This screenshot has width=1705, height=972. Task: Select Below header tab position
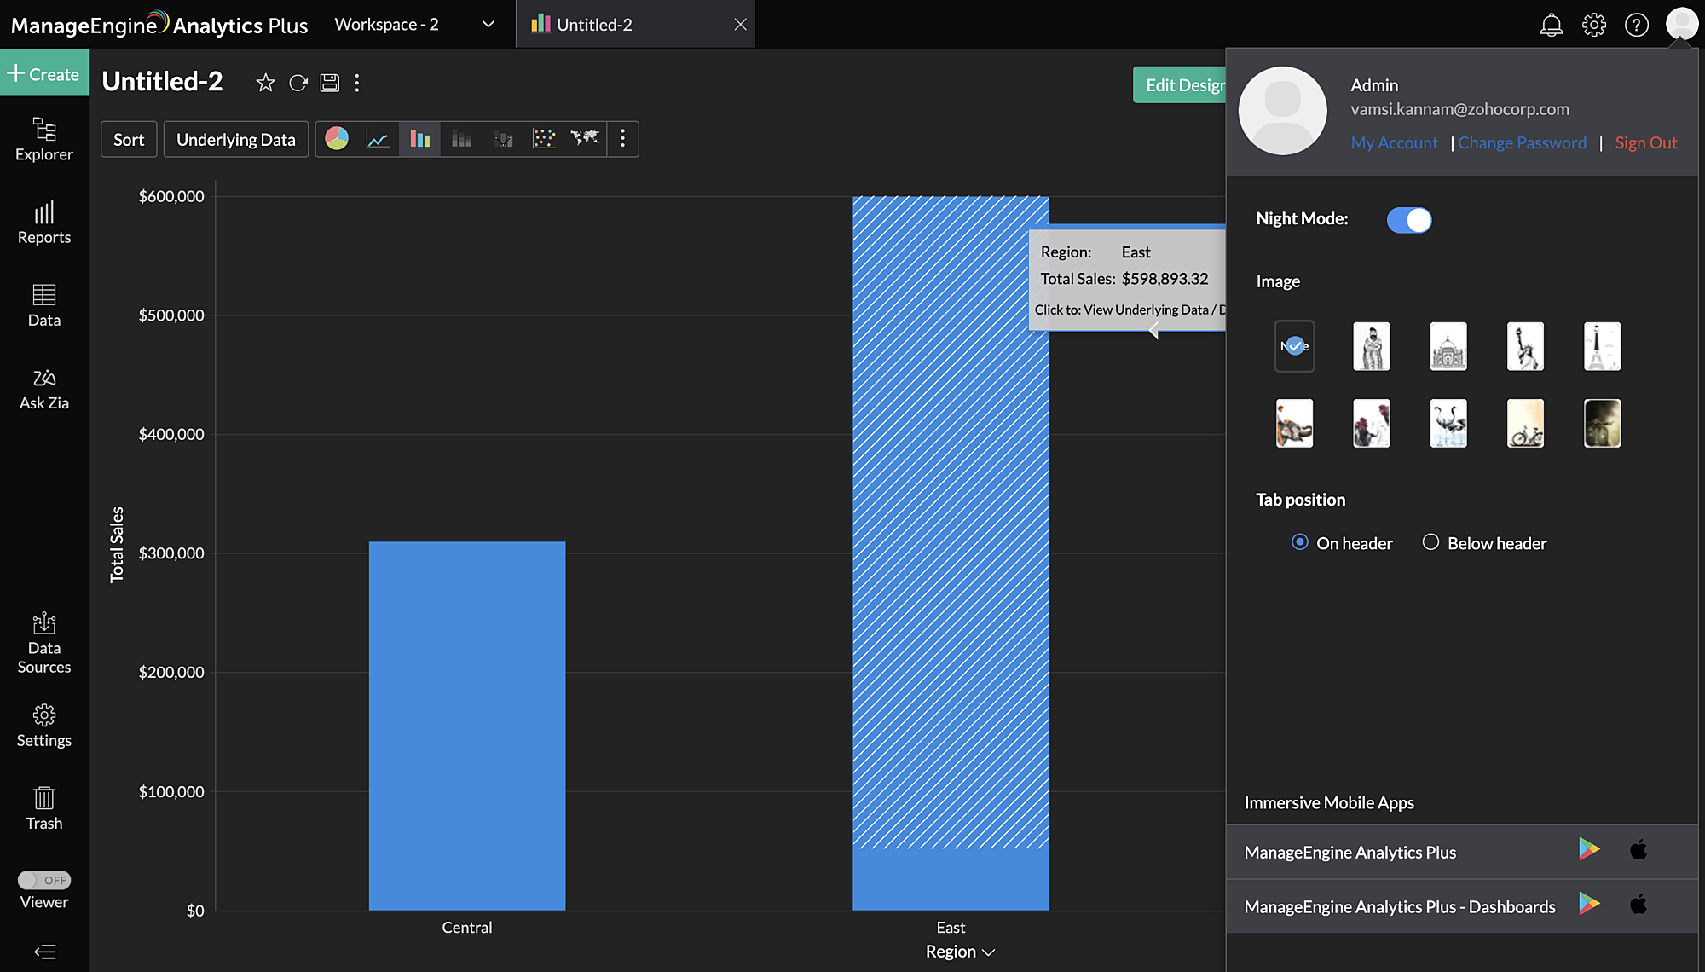[x=1430, y=542]
